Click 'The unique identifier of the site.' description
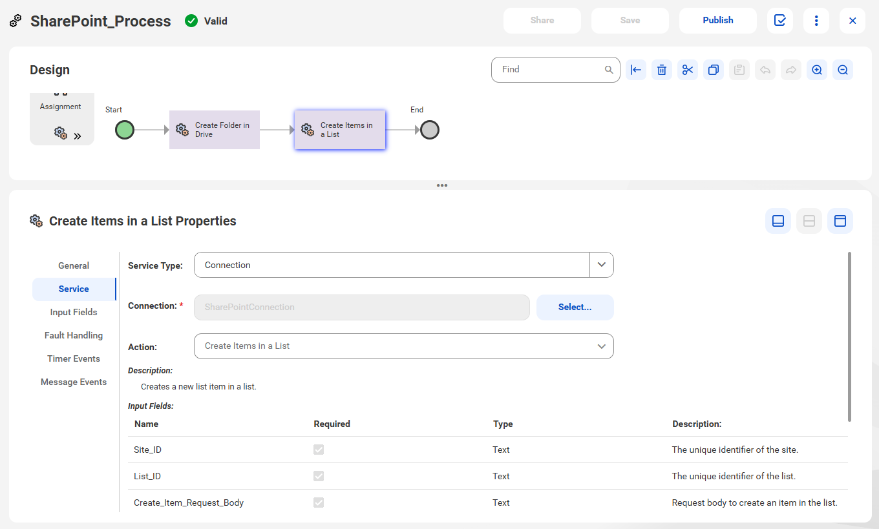The height and width of the screenshot is (529, 879). [x=735, y=450]
